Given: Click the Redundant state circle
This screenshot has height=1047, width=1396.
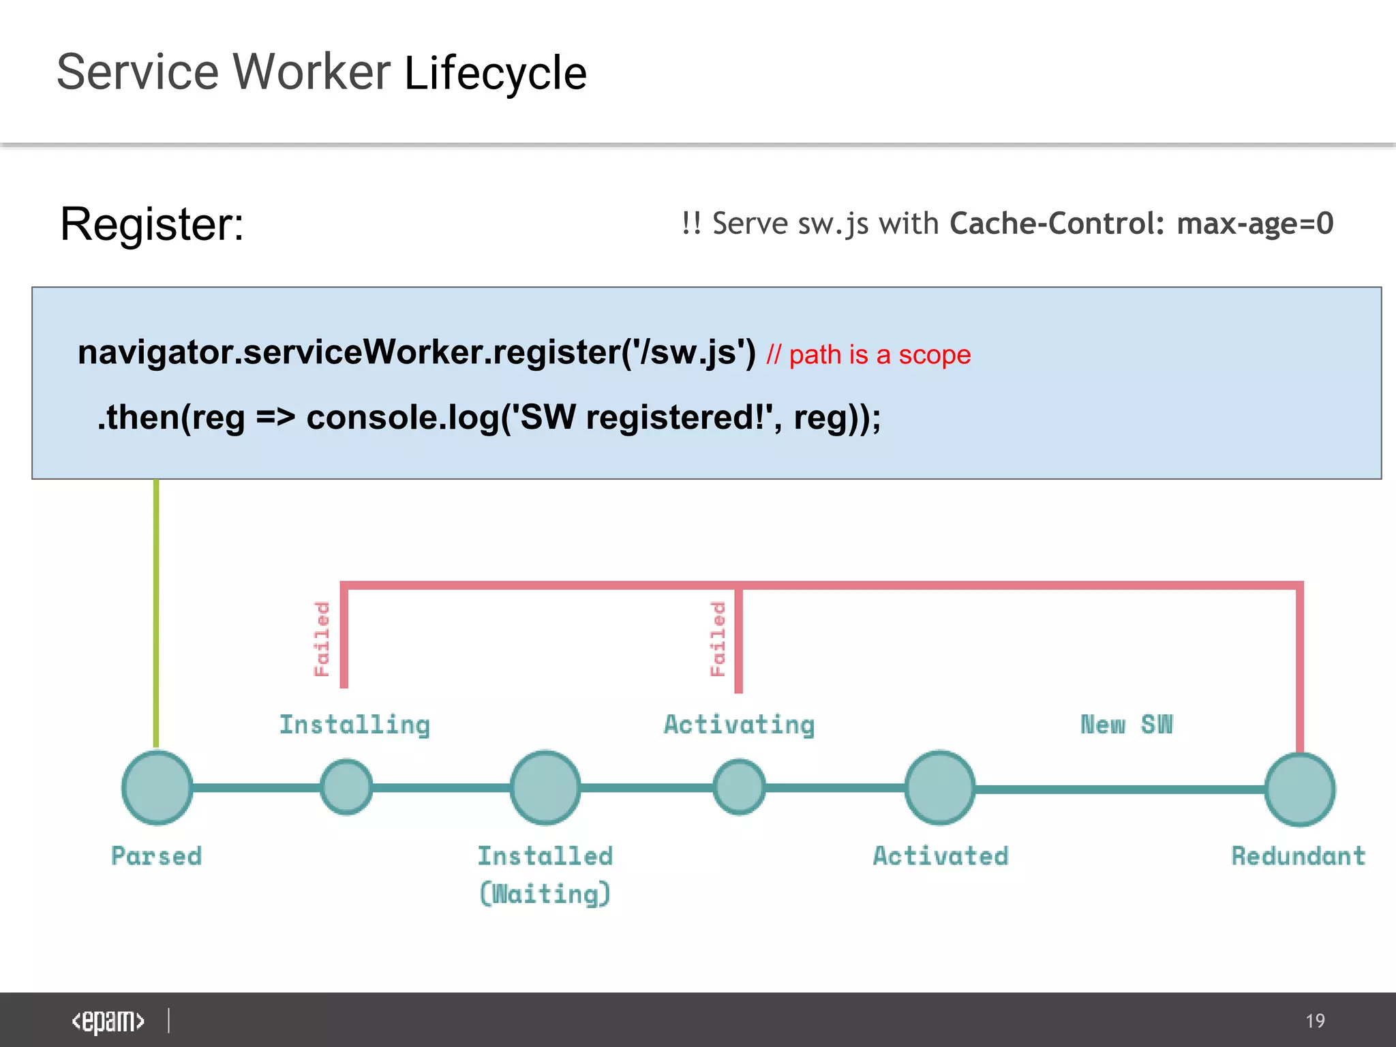Looking at the screenshot, I should (x=1299, y=789).
